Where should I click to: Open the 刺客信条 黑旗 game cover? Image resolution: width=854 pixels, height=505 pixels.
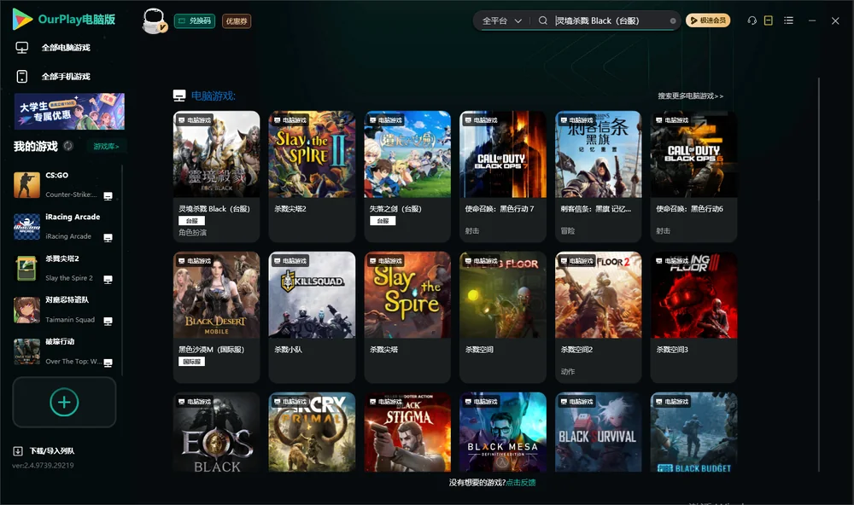(x=599, y=154)
